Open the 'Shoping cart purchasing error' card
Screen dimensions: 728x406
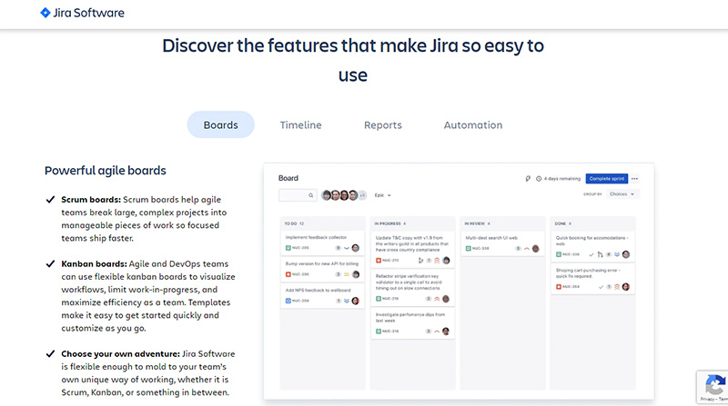[592, 279]
